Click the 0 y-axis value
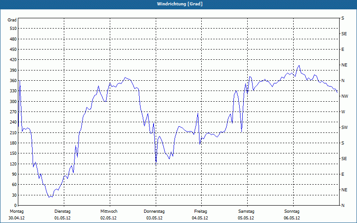357x223 pixels. pyautogui.click(x=15, y=206)
